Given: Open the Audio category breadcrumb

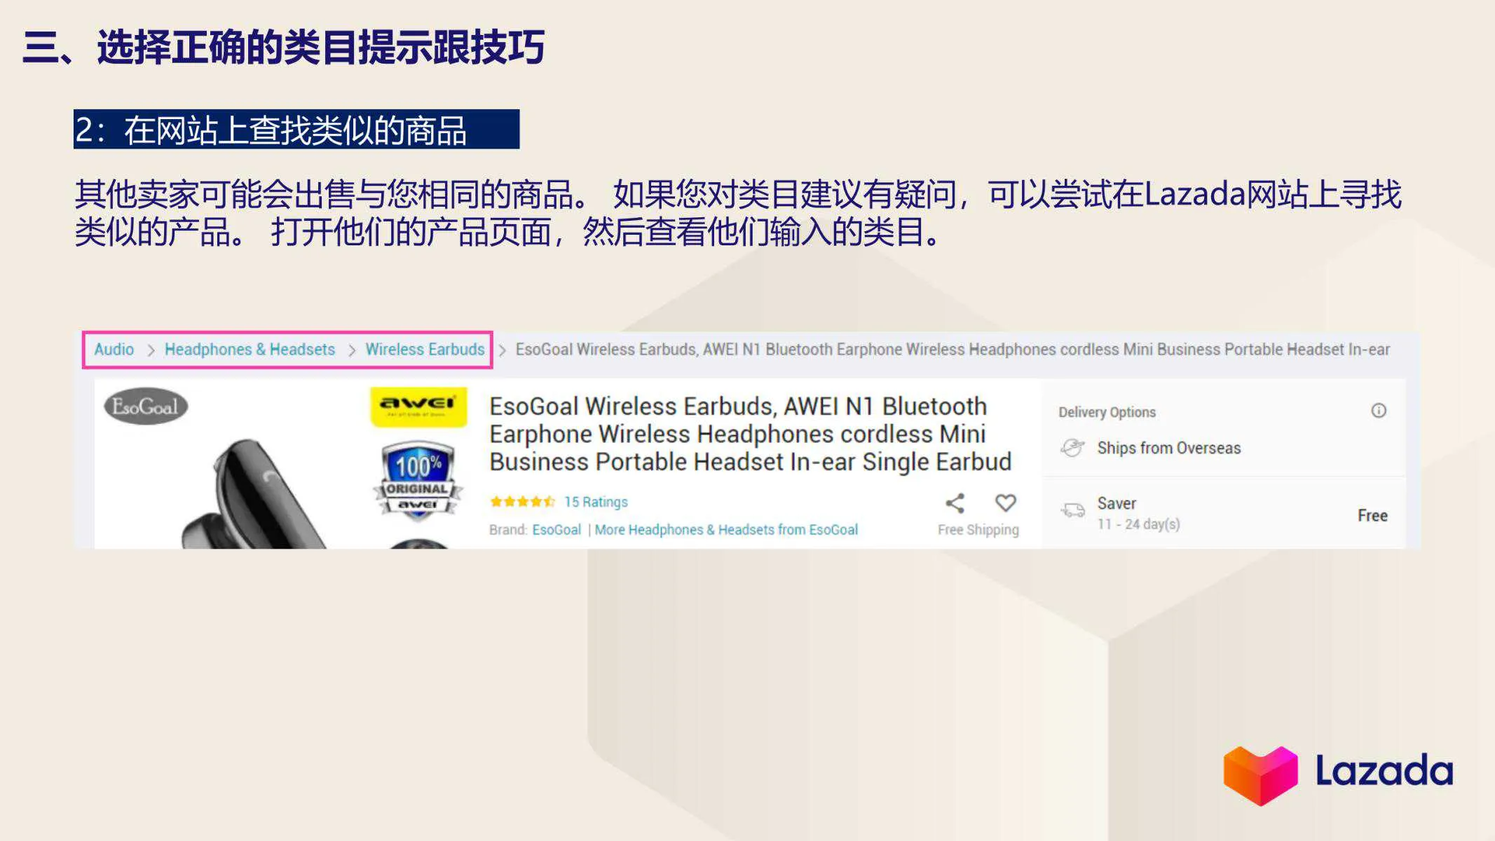Looking at the screenshot, I should [x=114, y=349].
